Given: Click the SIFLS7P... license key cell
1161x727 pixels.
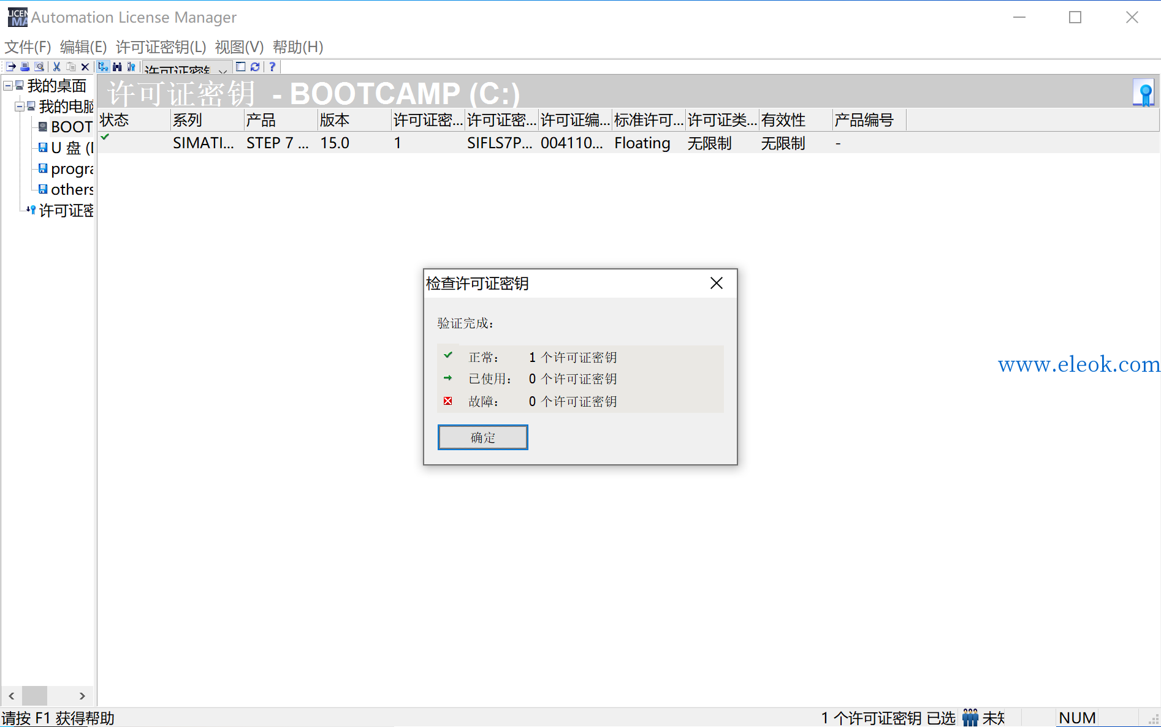Looking at the screenshot, I should pyautogui.click(x=500, y=143).
